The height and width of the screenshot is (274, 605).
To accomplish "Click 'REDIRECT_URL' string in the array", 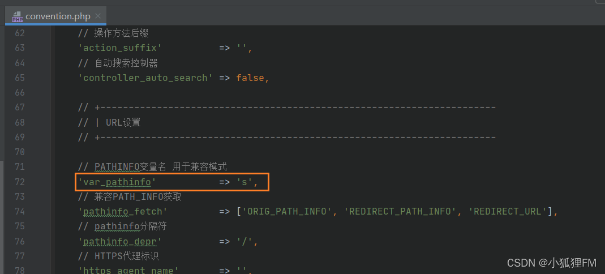I will [508, 212].
